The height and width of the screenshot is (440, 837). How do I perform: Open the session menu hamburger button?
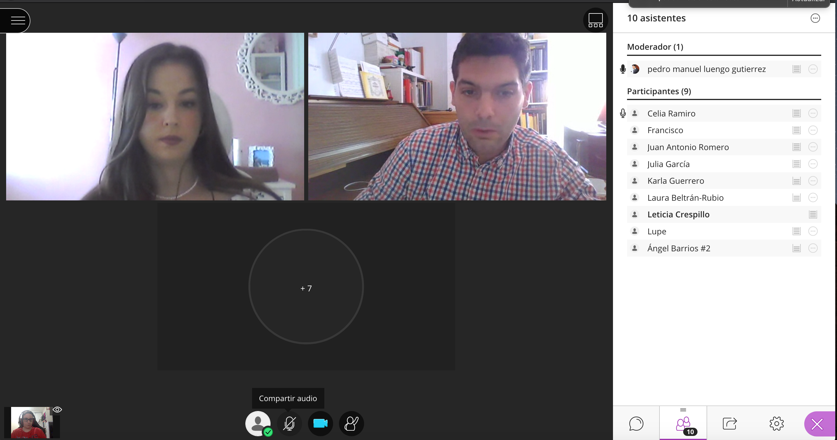18,20
